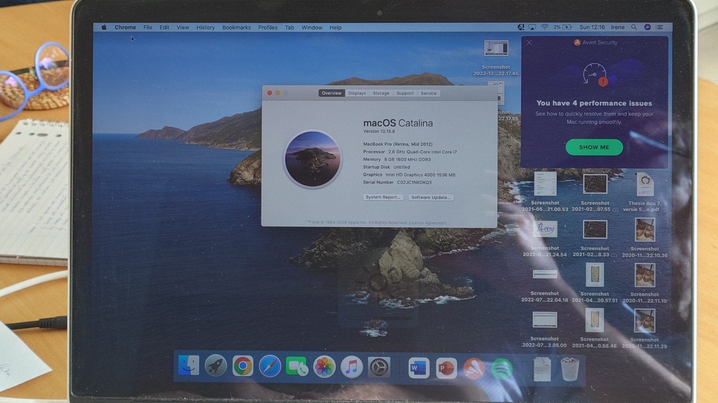Open the Window menu
The width and height of the screenshot is (718, 403).
coord(312,27)
